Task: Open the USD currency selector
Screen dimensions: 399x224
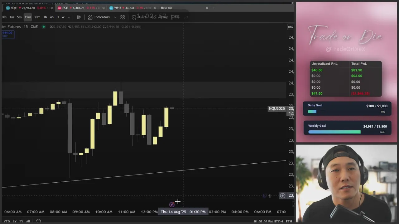Action: point(291,27)
